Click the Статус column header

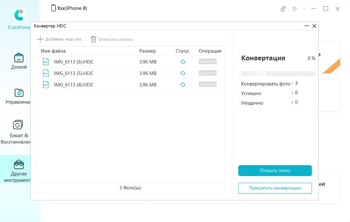[x=182, y=51]
